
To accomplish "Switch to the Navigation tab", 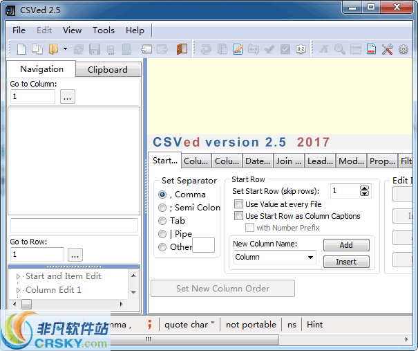I will tap(42, 69).
